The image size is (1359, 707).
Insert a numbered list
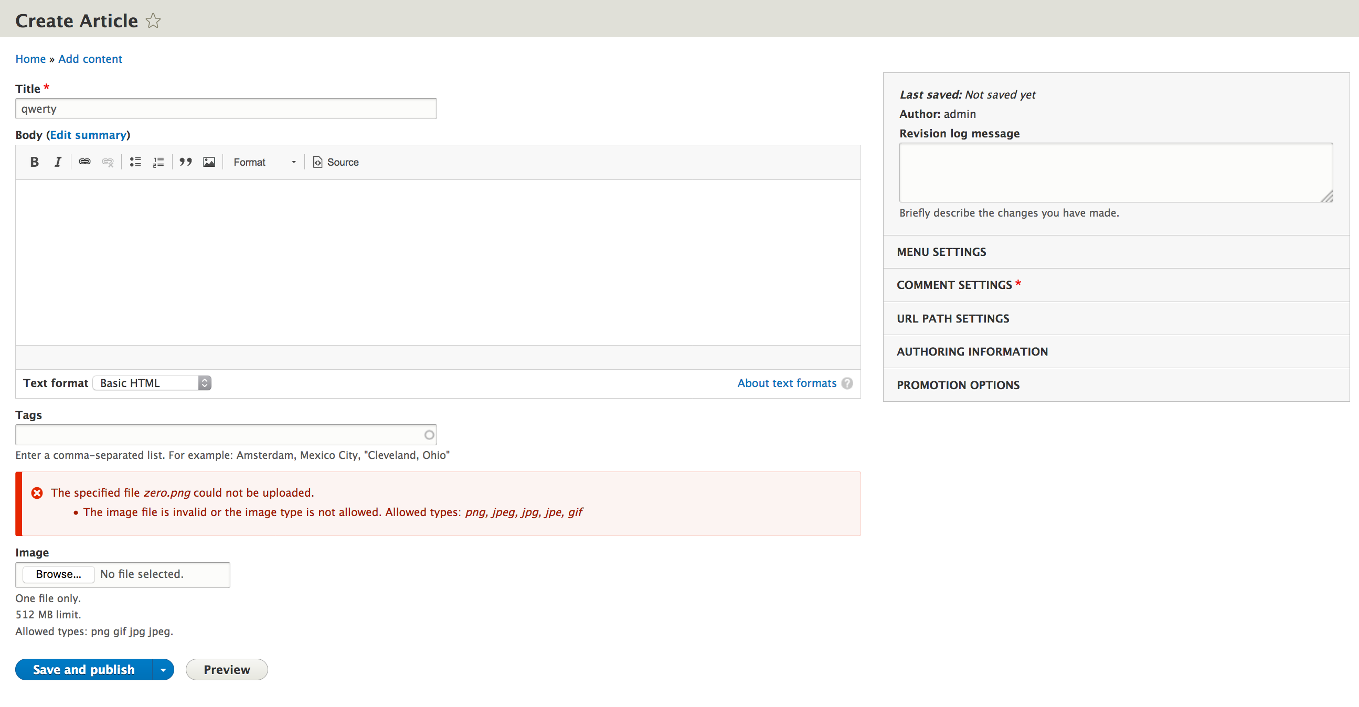click(158, 162)
